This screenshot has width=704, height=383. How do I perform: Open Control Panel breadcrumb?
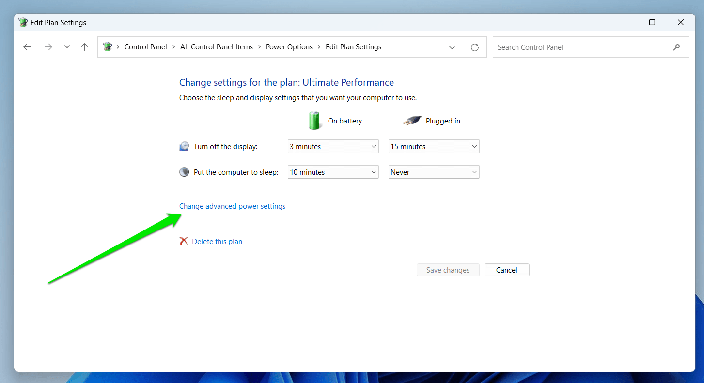(x=146, y=47)
